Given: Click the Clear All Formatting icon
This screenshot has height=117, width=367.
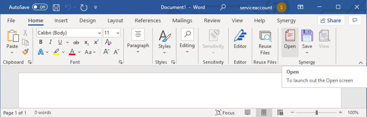Looking at the screenshot, I should tap(108, 42).
